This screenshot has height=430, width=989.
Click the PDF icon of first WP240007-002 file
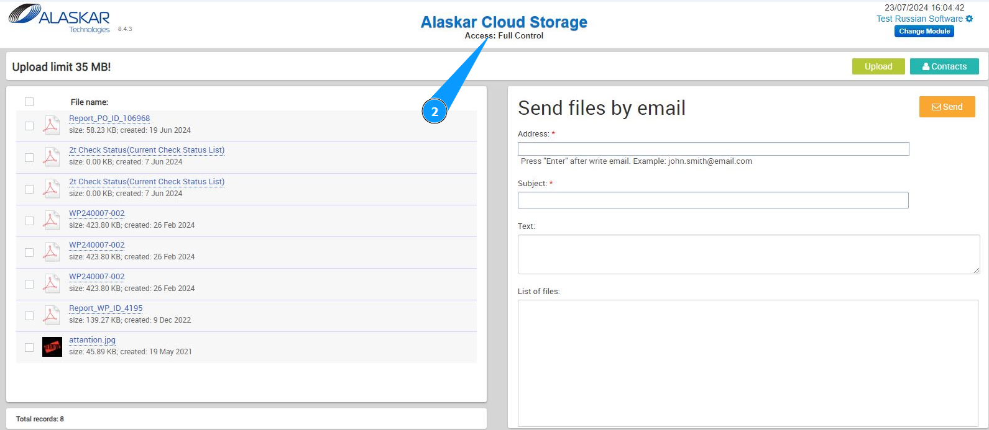51,220
